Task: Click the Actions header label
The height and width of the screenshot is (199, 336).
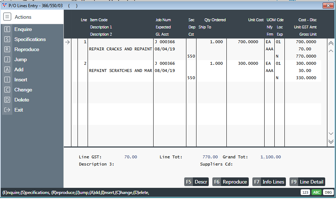Action: point(23,17)
